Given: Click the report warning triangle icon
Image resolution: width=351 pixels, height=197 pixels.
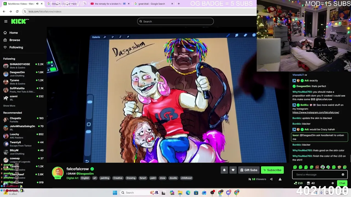Looking at the screenshot, I should coord(280,179).
